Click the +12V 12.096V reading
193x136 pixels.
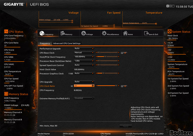[171, 60]
